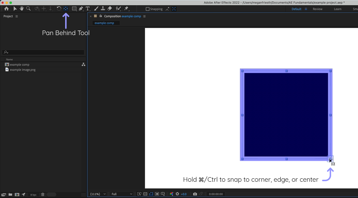Viewport: 358px width, 198px height.
Task: Select the Type tool
Action: point(88,9)
